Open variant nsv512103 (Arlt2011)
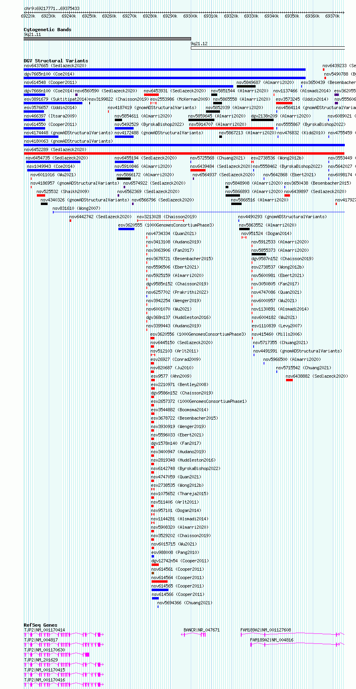356x689 pixels. pyautogui.click(x=174, y=351)
